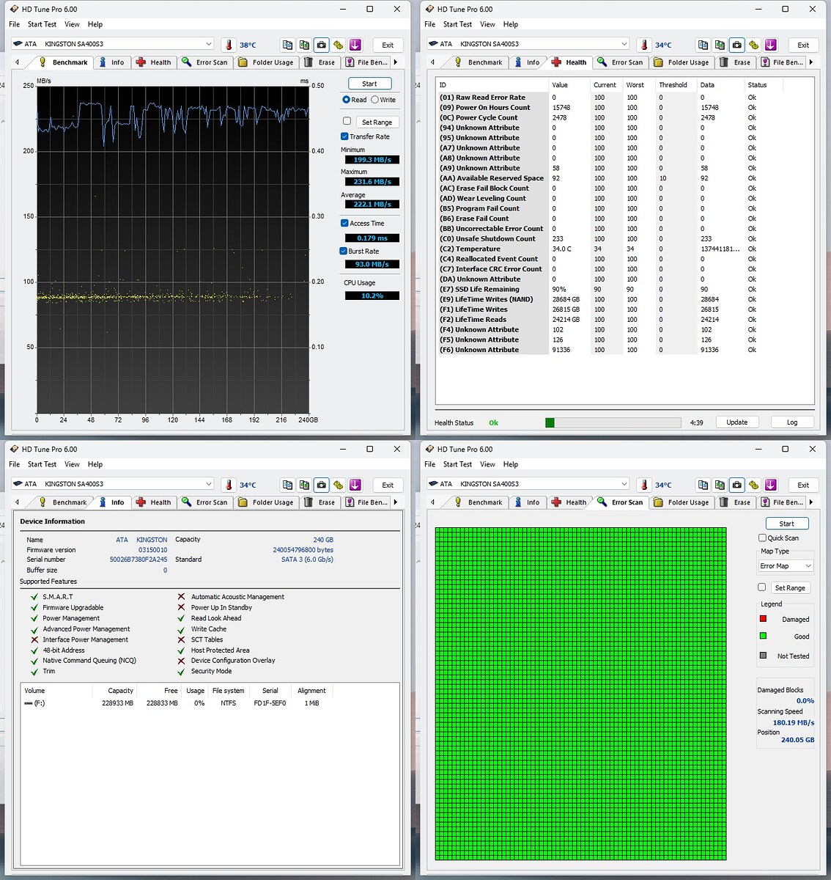
Task: Toggle the Access Time checkbox
Action: tap(344, 223)
